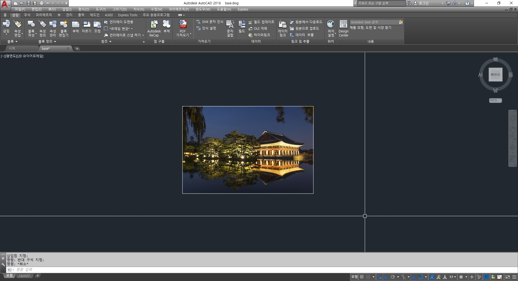Open the quick access toolbar customize arrow

[x=66, y=3]
